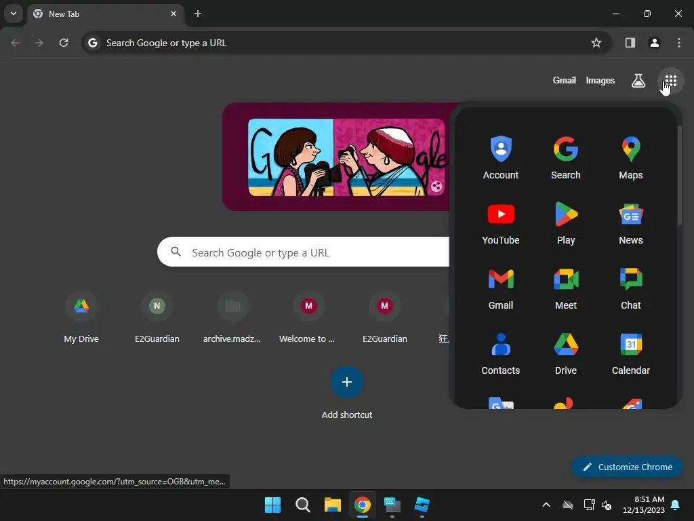Open the volume icon in system tray
The height and width of the screenshot is (521, 694).
click(x=607, y=505)
